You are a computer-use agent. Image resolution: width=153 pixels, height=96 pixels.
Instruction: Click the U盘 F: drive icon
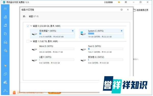[34, 60]
